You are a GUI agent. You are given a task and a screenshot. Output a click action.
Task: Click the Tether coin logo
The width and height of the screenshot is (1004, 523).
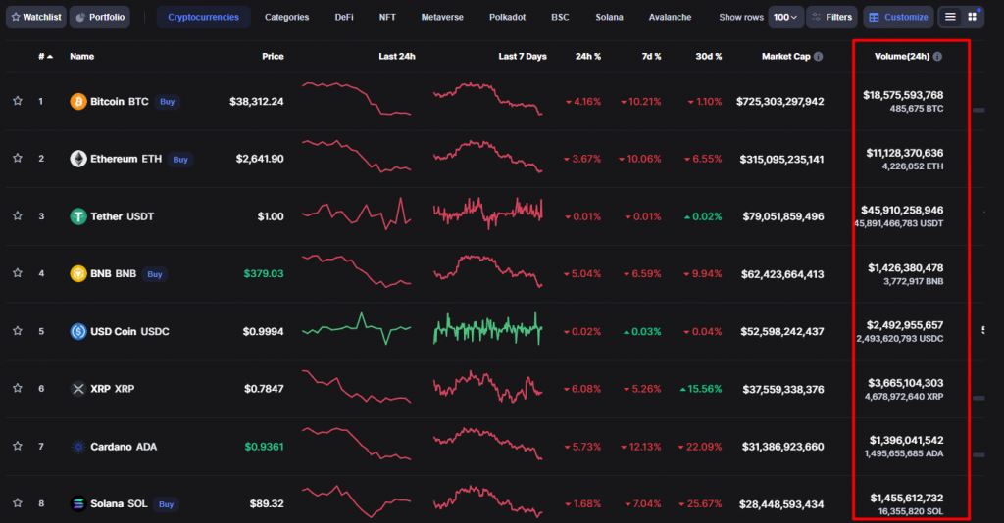coord(78,216)
